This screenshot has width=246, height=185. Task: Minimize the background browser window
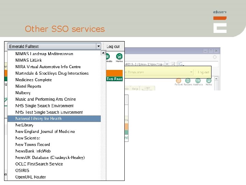(205, 51)
